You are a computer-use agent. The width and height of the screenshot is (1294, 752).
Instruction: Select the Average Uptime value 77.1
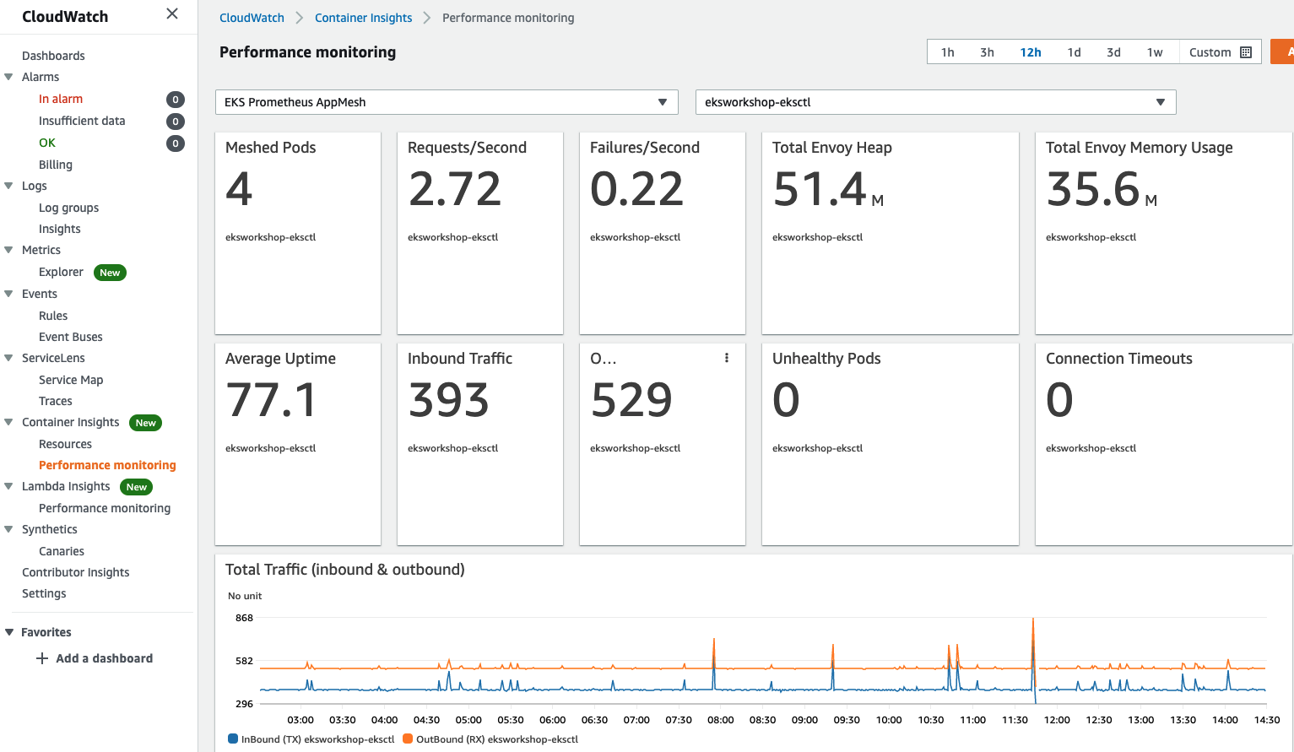click(271, 400)
